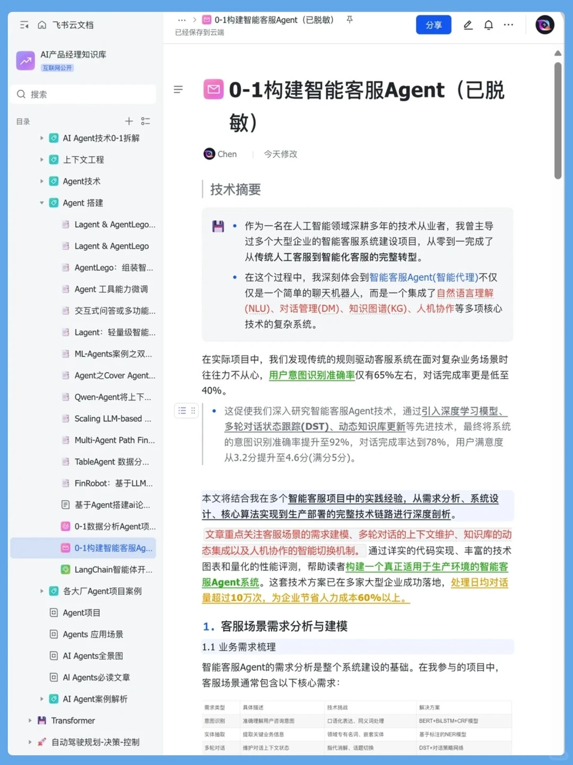The image size is (573, 765).
Task: Click the 分享 share button
Action: click(x=433, y=24)
